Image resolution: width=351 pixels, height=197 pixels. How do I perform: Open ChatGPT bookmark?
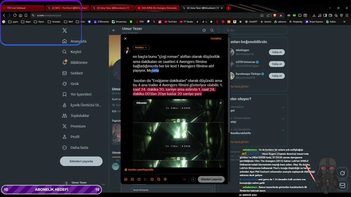[251, 22]
